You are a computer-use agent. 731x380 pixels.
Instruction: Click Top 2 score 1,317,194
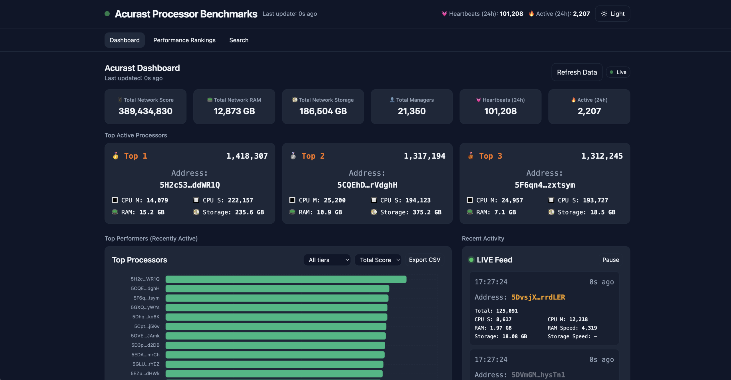tap(425, 156)
